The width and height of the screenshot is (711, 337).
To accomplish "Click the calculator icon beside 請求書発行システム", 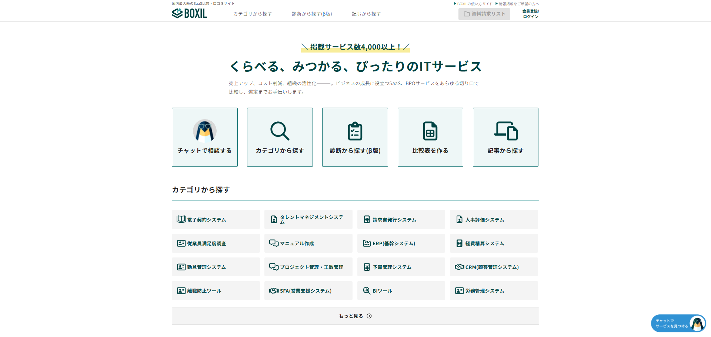I will (x=366, y=219).
